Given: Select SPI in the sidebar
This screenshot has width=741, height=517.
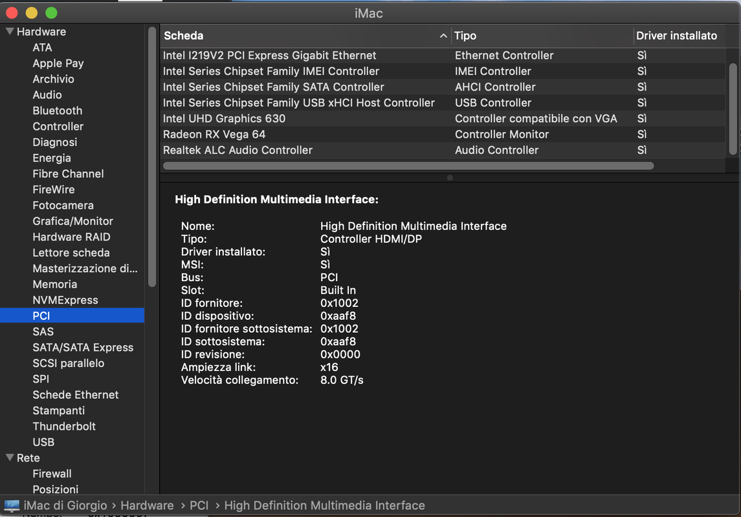Looking at the screenshot, I should (41, 379).
